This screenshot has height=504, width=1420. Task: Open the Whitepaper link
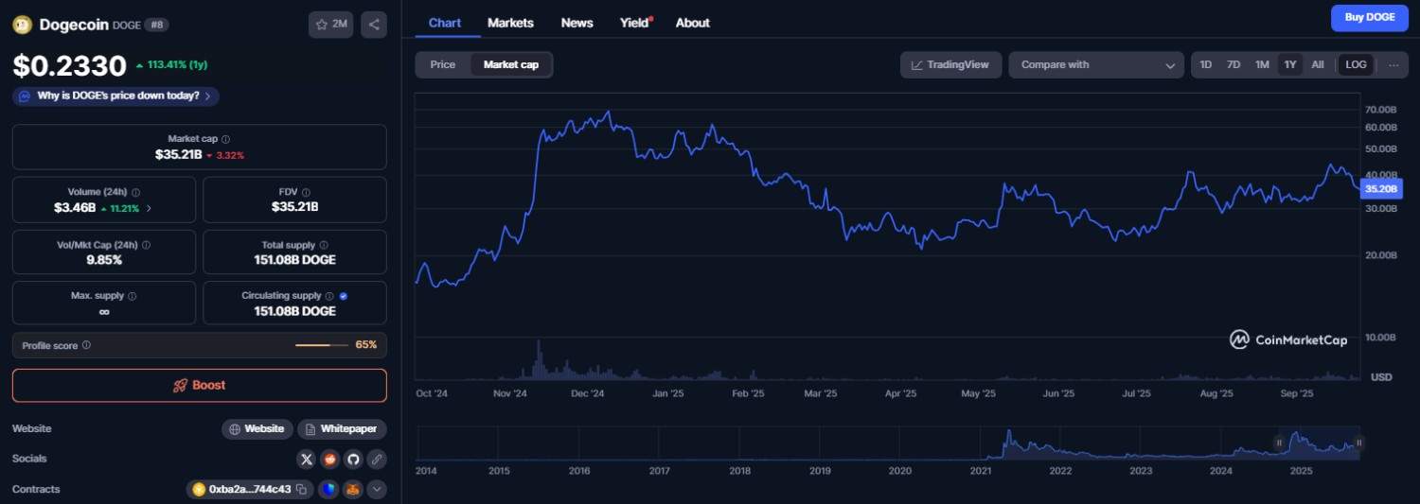point(342,428)
